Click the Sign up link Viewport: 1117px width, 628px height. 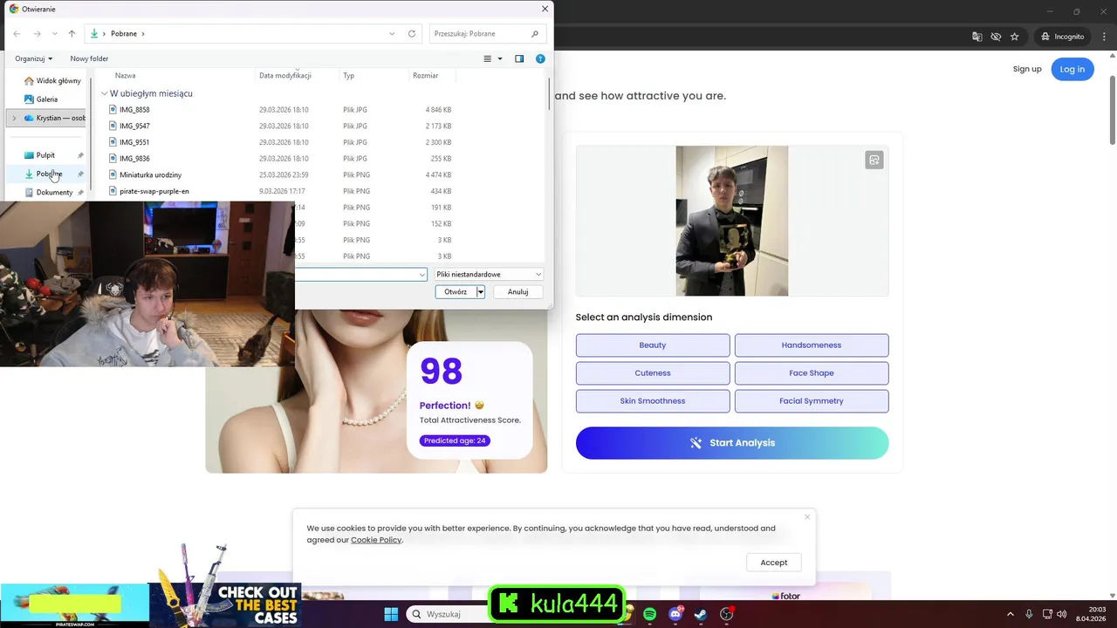coord(1027,69)
